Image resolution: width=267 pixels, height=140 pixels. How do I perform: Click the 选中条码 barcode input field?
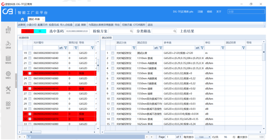(x=77, y=31)
